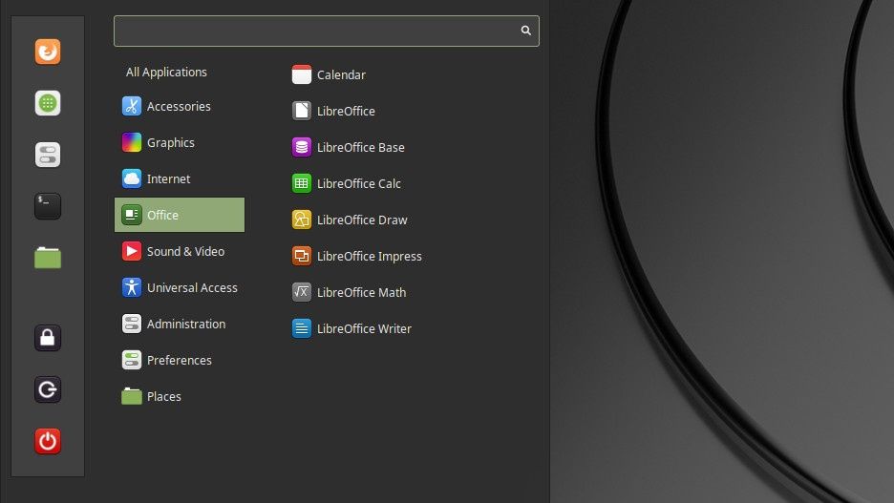
Task: Click the orange LibreOffice Impress icon
Action: pyautogui.click(x=302, y=256)
